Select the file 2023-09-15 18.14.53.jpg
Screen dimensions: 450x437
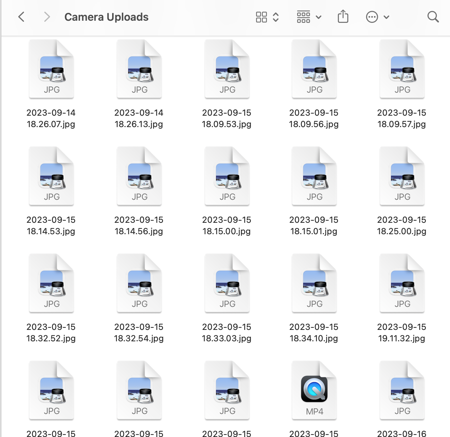click(x=51, y=176)
